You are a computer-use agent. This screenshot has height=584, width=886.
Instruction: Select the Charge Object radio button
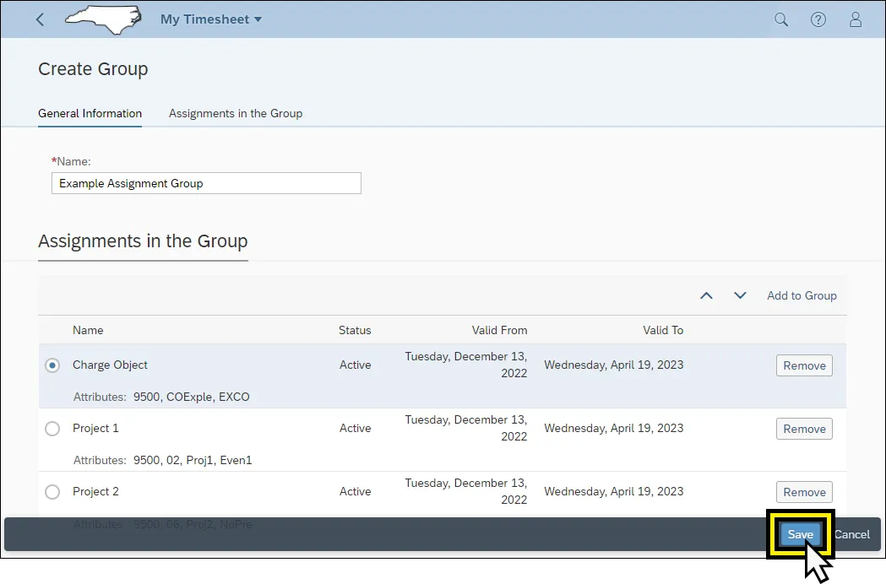click(x=52, y=365)
